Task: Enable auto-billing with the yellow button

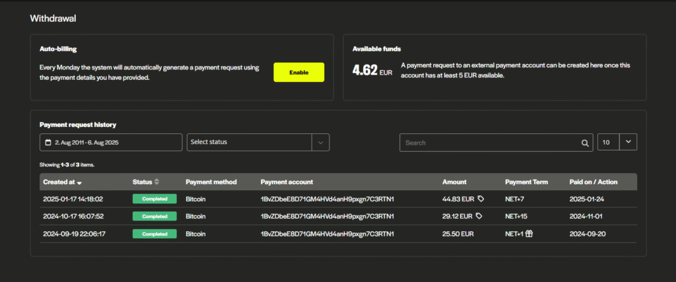Action: pos(299,73)
